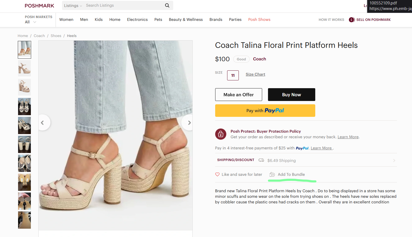Select ninth product thumbnail
The height and width of the screenshot is (237, 412).
pyautogui.click(x=24, y=201)
